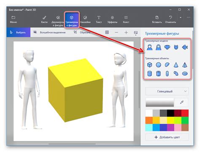The image size is (200, 152).
Task: Select the yellow cube on canvas
Action: coord(76,91)
